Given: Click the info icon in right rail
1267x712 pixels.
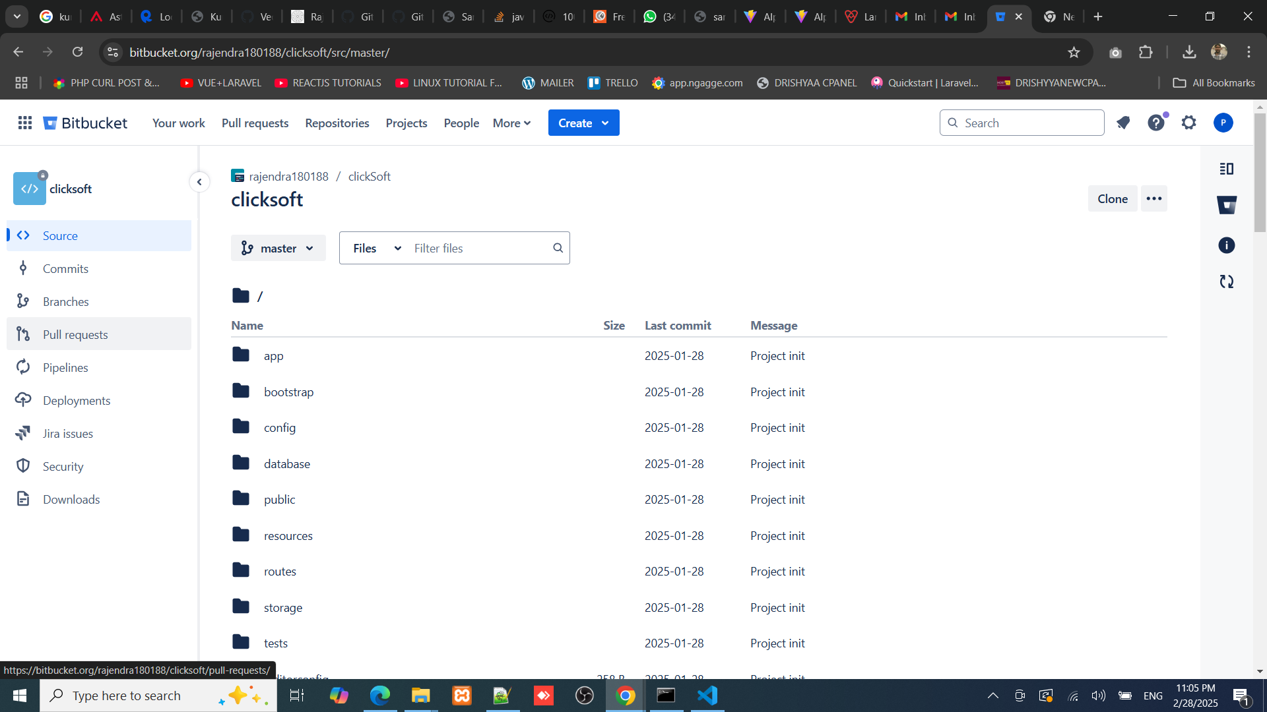Looking at the screenshot, I should coord(1226,245).
